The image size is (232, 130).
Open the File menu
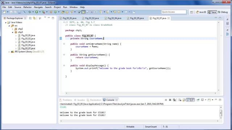pyautogui.click(x=4, y=7)
